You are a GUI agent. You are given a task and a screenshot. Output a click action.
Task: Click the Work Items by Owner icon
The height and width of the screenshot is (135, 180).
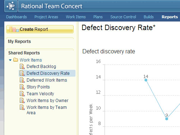pos(22,101)
